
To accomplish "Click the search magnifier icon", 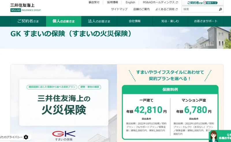I will (220, 9).
